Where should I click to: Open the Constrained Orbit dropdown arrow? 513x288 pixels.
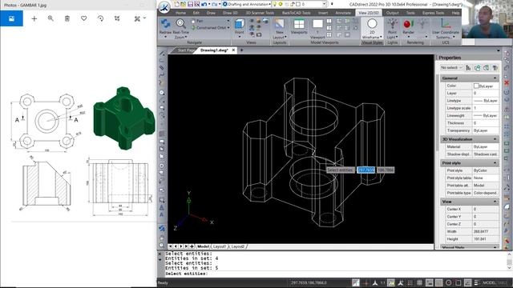coord(228,28)
